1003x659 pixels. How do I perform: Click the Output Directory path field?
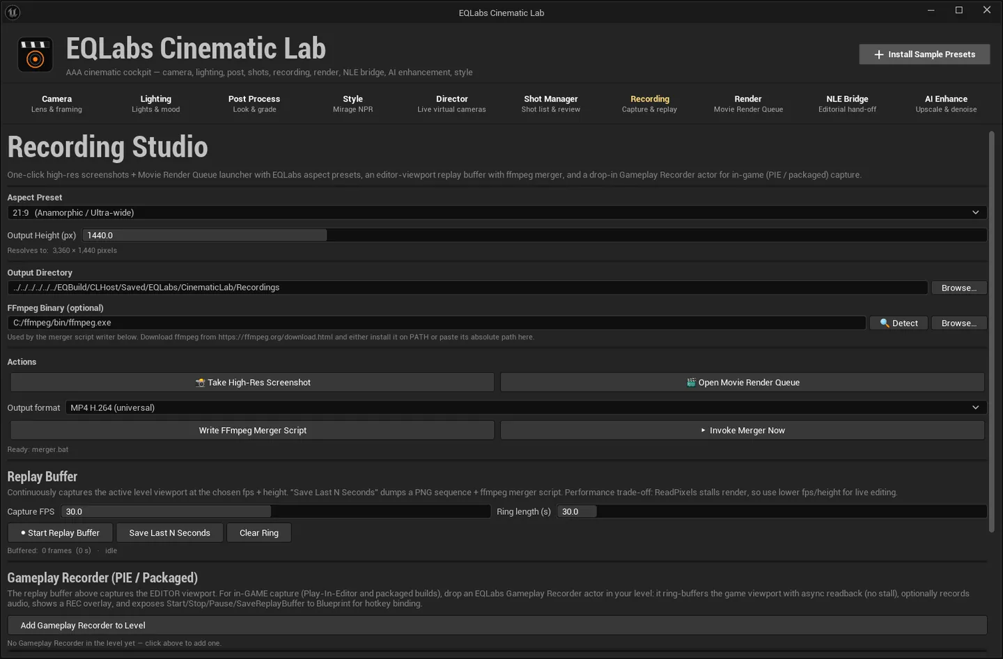click(x=467, y=288)
